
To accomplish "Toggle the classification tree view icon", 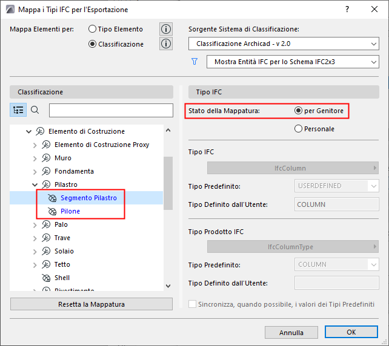I will pos(18,109).
